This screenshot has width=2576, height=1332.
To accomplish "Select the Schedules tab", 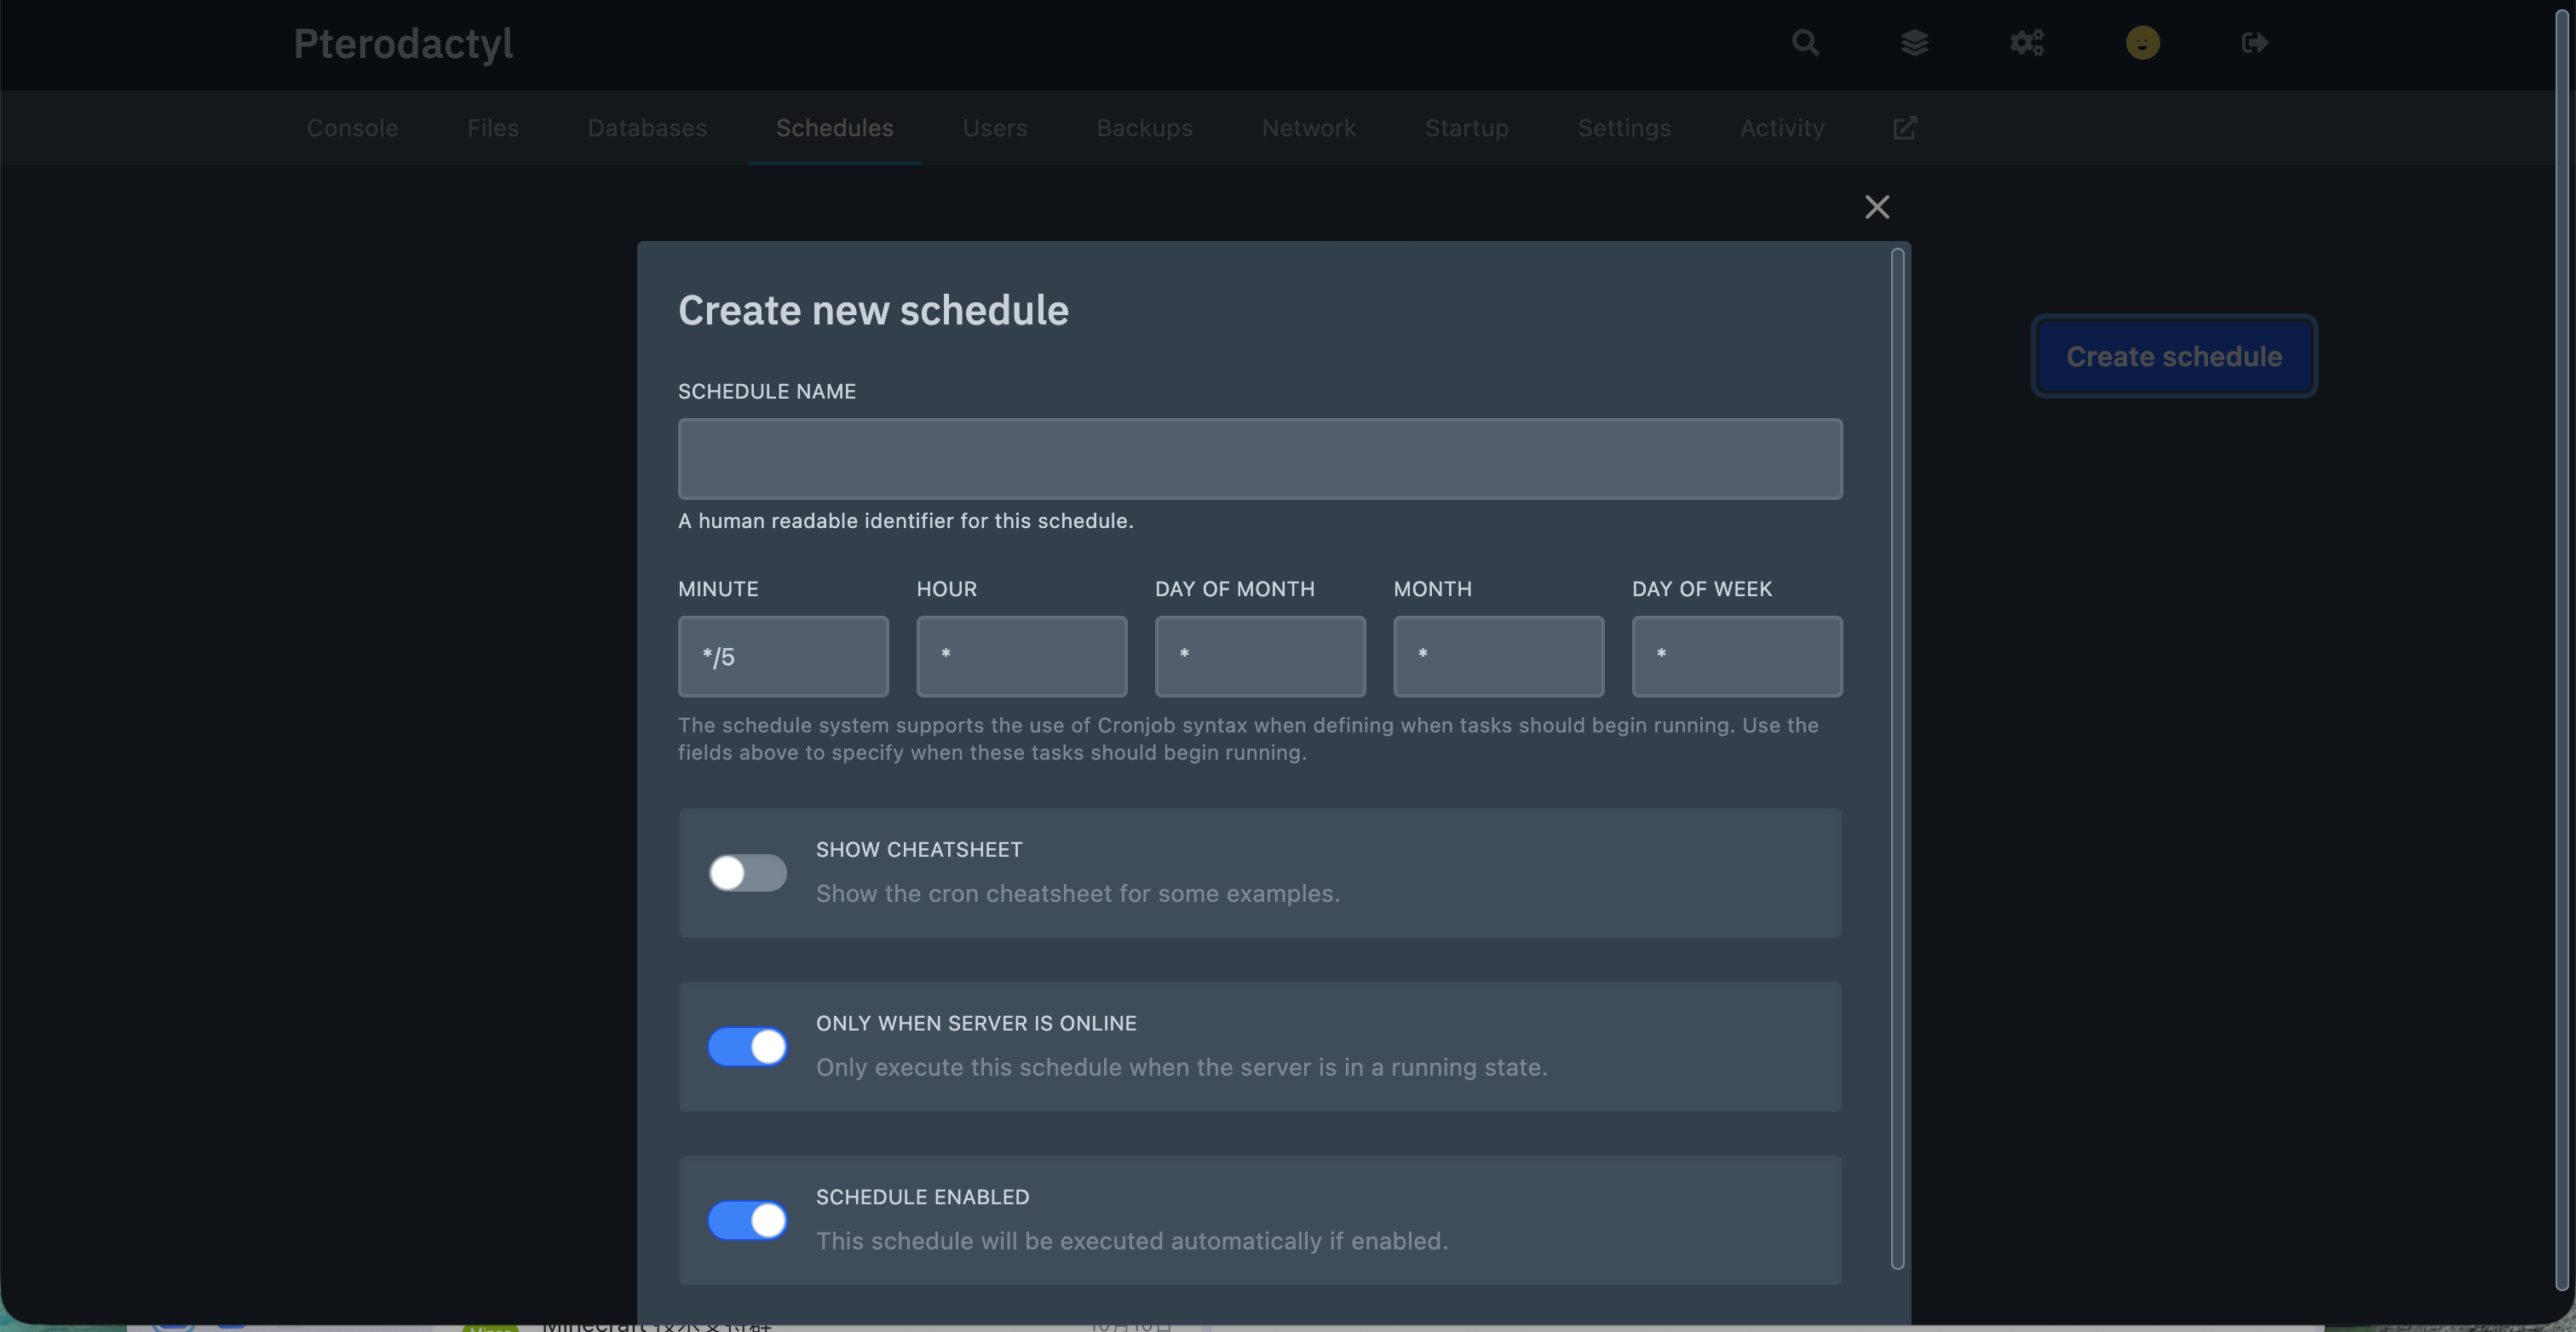I will (x=834, y=128).
